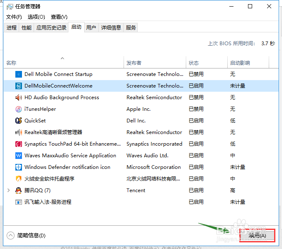
Task: Click publisher Apple Inc. cell
Action: pos(139,109)
